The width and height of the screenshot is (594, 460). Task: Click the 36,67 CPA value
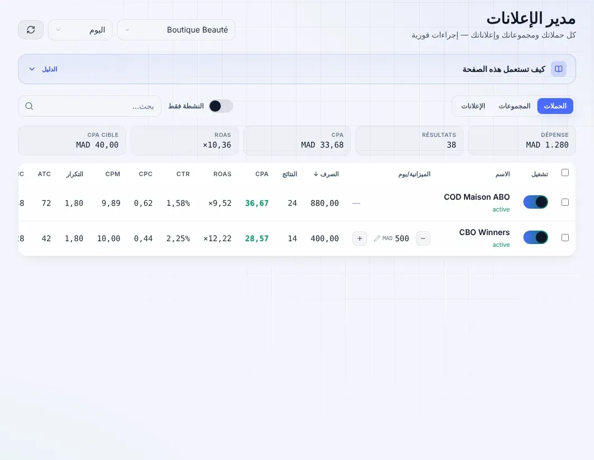coord(257,203)
